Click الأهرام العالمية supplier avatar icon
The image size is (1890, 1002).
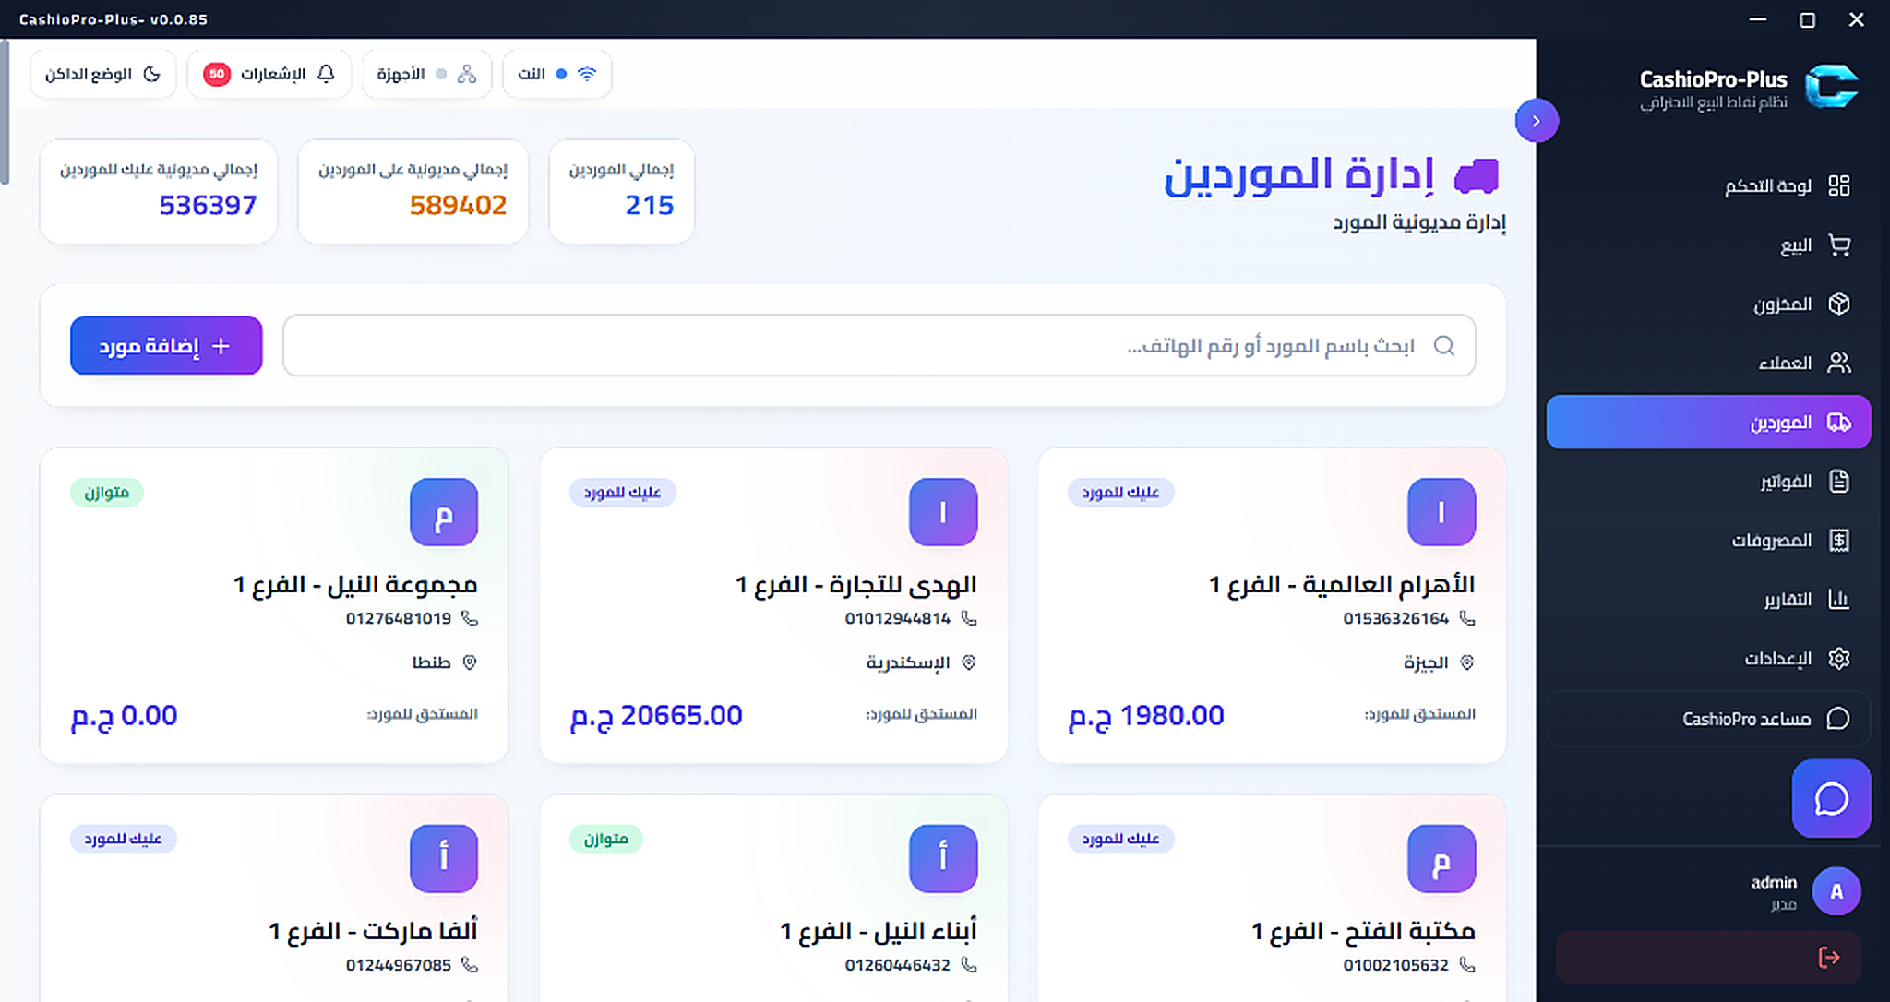coord(1441,512)
